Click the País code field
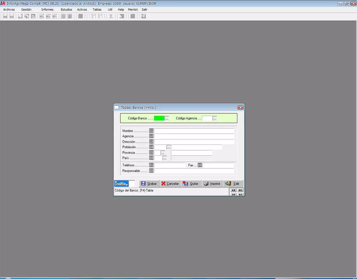 [x=158, y=158]
